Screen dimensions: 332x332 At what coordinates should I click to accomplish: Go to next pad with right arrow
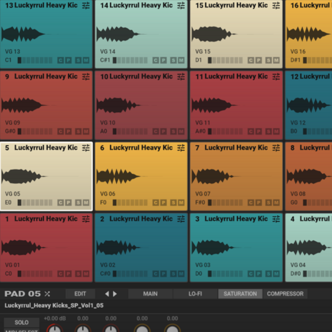pos(115,294)
